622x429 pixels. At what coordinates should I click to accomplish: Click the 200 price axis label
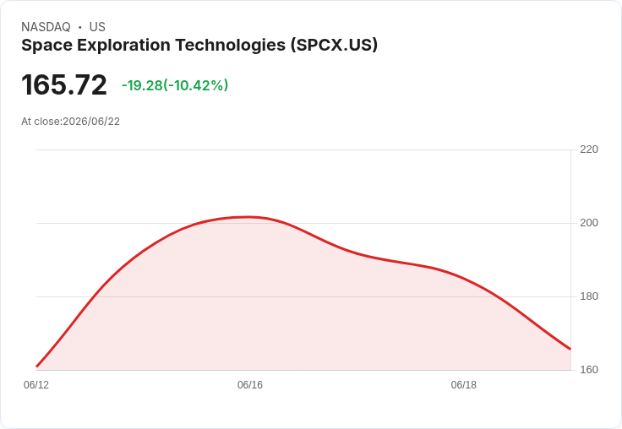(x=589, y=223)
